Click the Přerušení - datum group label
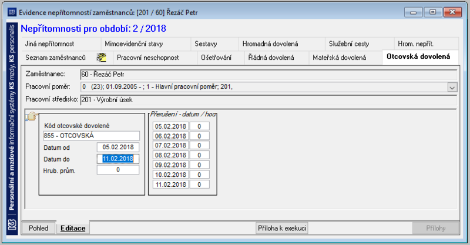Screen dimensions: 470x245 (x=183, y=114)
